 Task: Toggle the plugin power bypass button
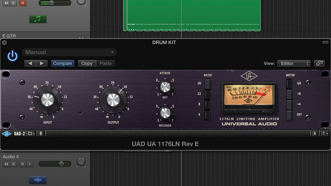click(x=12, y=56)
